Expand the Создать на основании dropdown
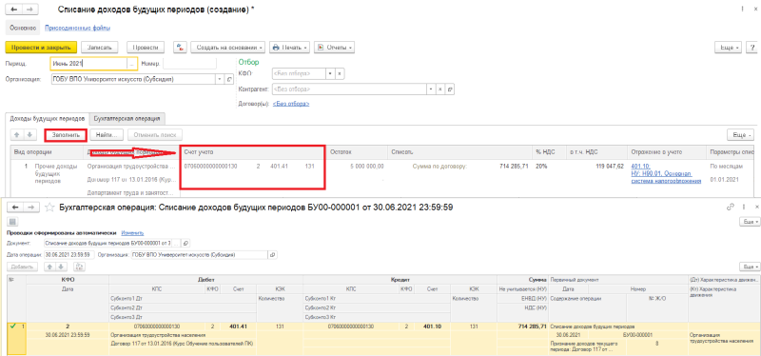 pyautogui.click(x=227, y=47)
